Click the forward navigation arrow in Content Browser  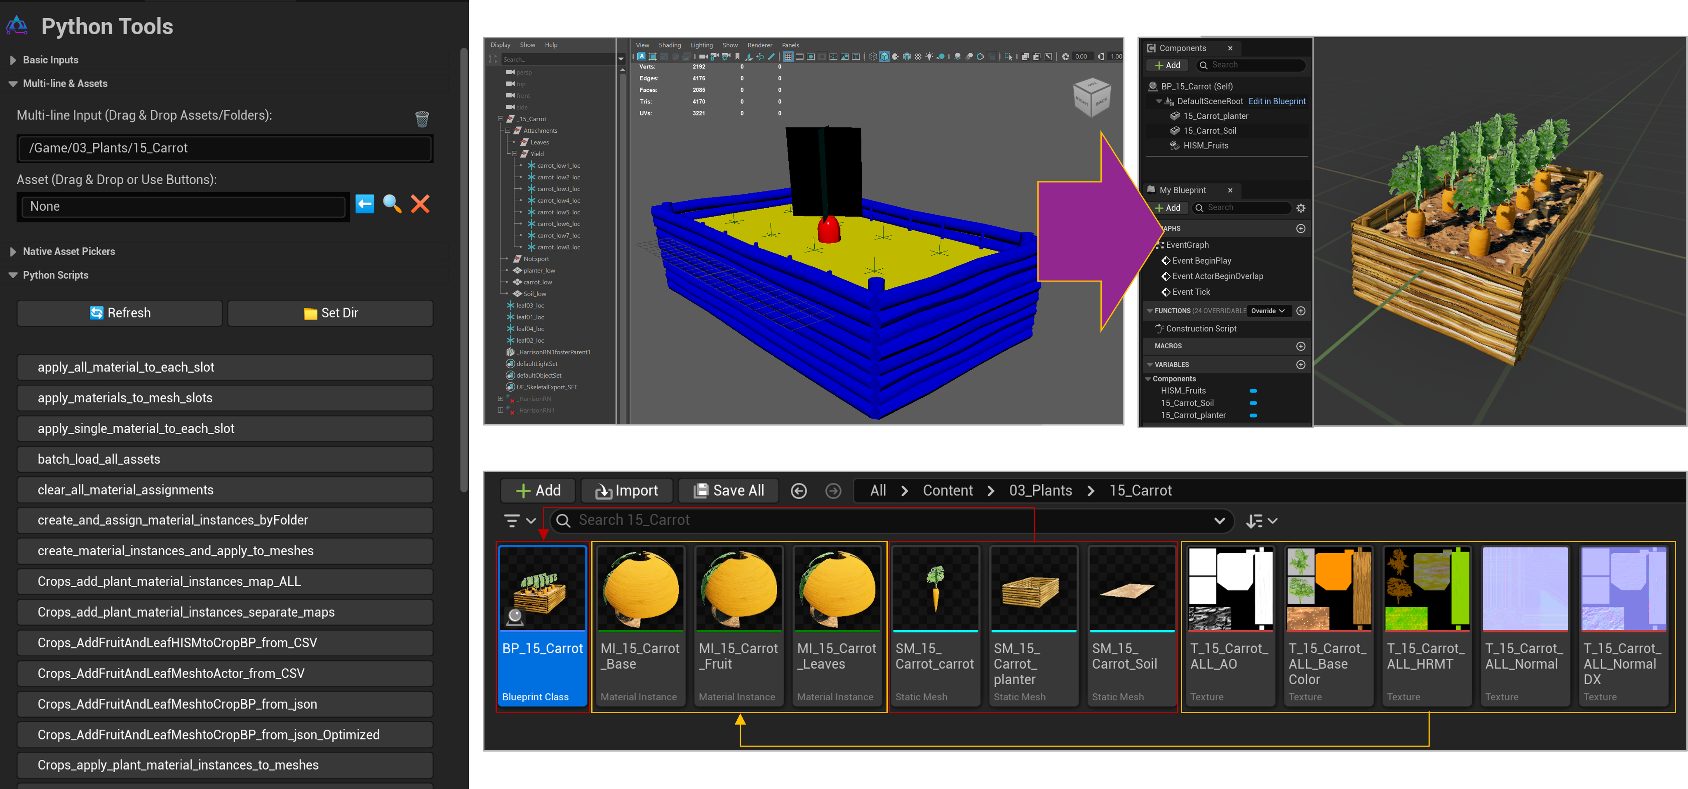click(x=833, y=491)
